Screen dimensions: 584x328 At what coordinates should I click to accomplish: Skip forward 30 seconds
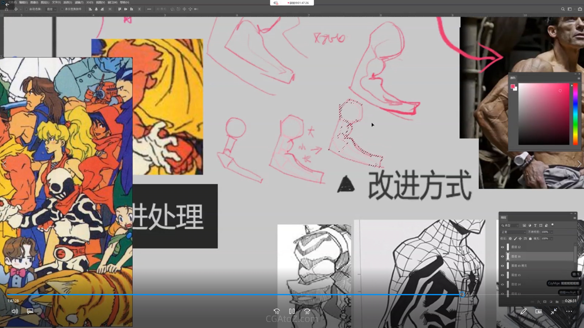point(307,311)
